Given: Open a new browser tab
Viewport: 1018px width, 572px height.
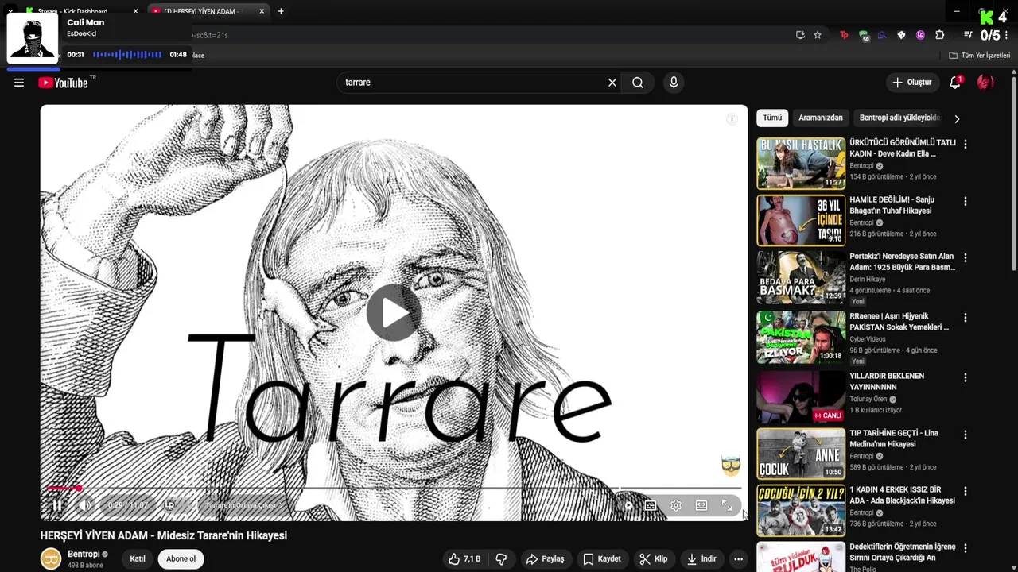Looking at the screenshot, I should 281,11.
